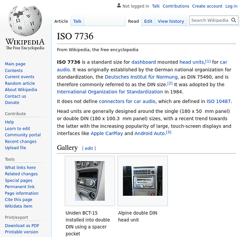
Task: Click the Contact us link
Action: (16, 96)
